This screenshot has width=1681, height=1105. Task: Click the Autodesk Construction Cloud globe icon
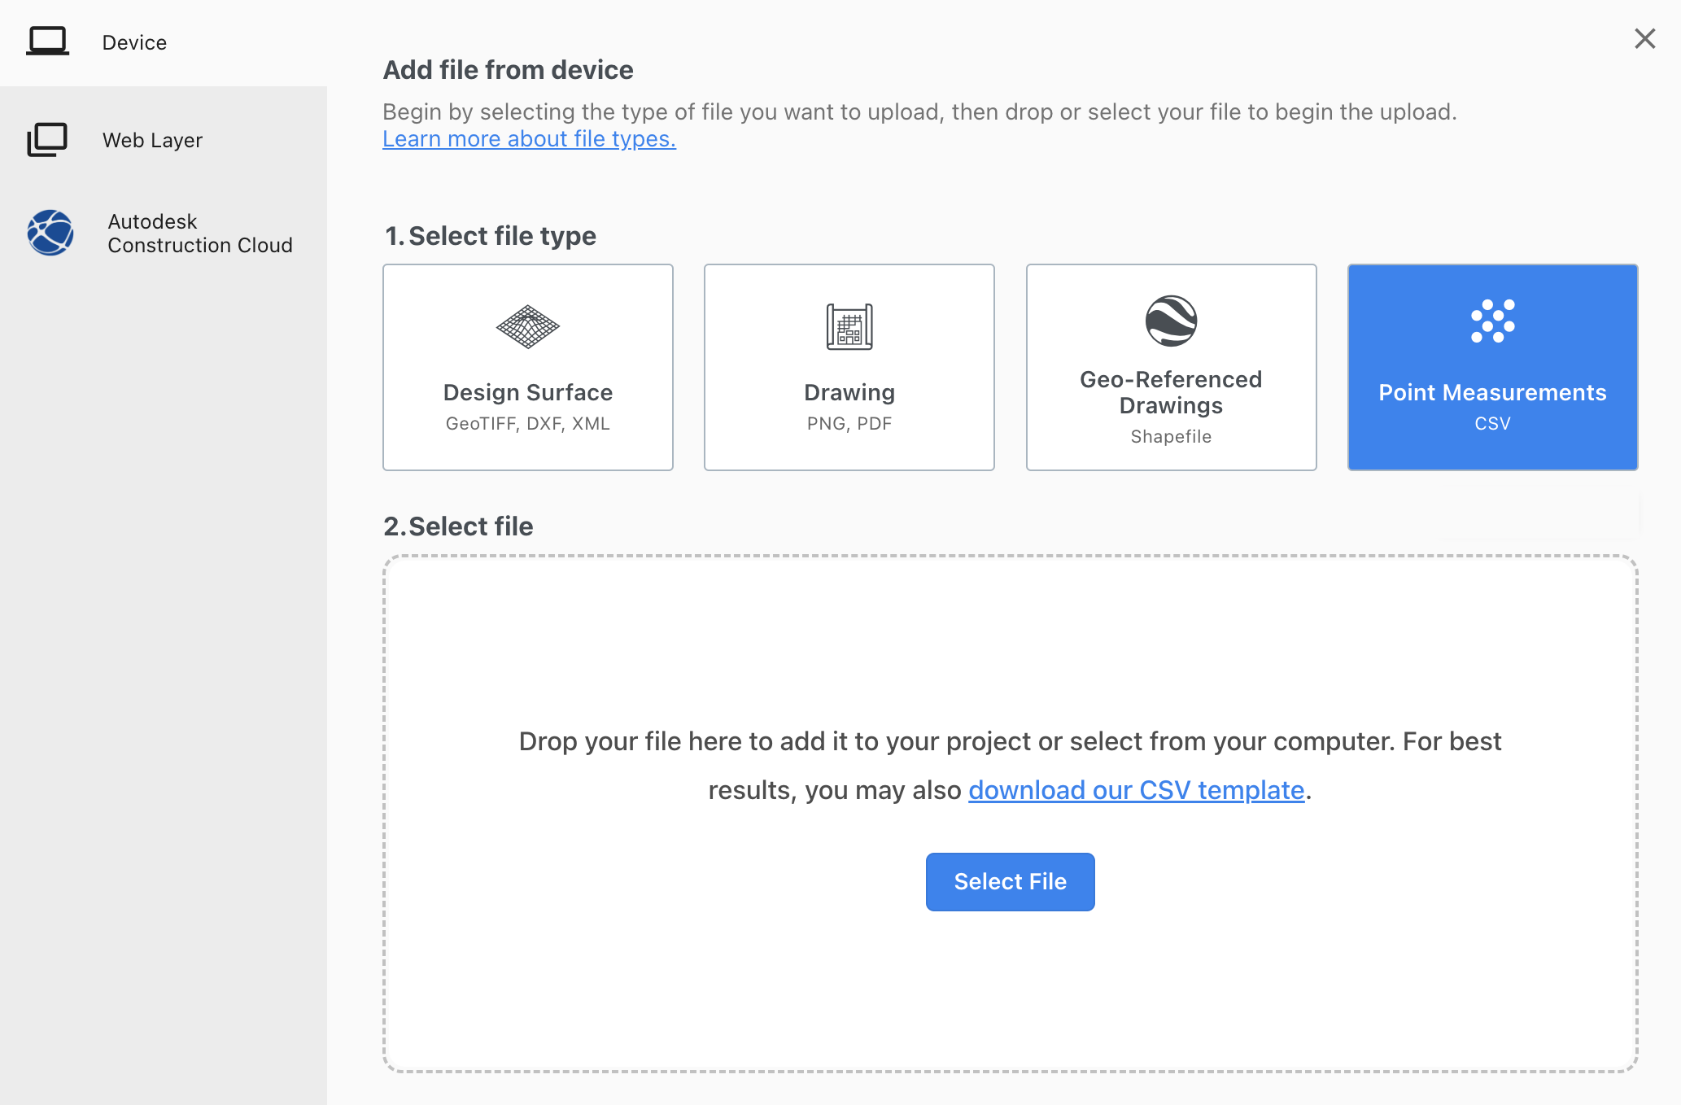click(50, 233)
